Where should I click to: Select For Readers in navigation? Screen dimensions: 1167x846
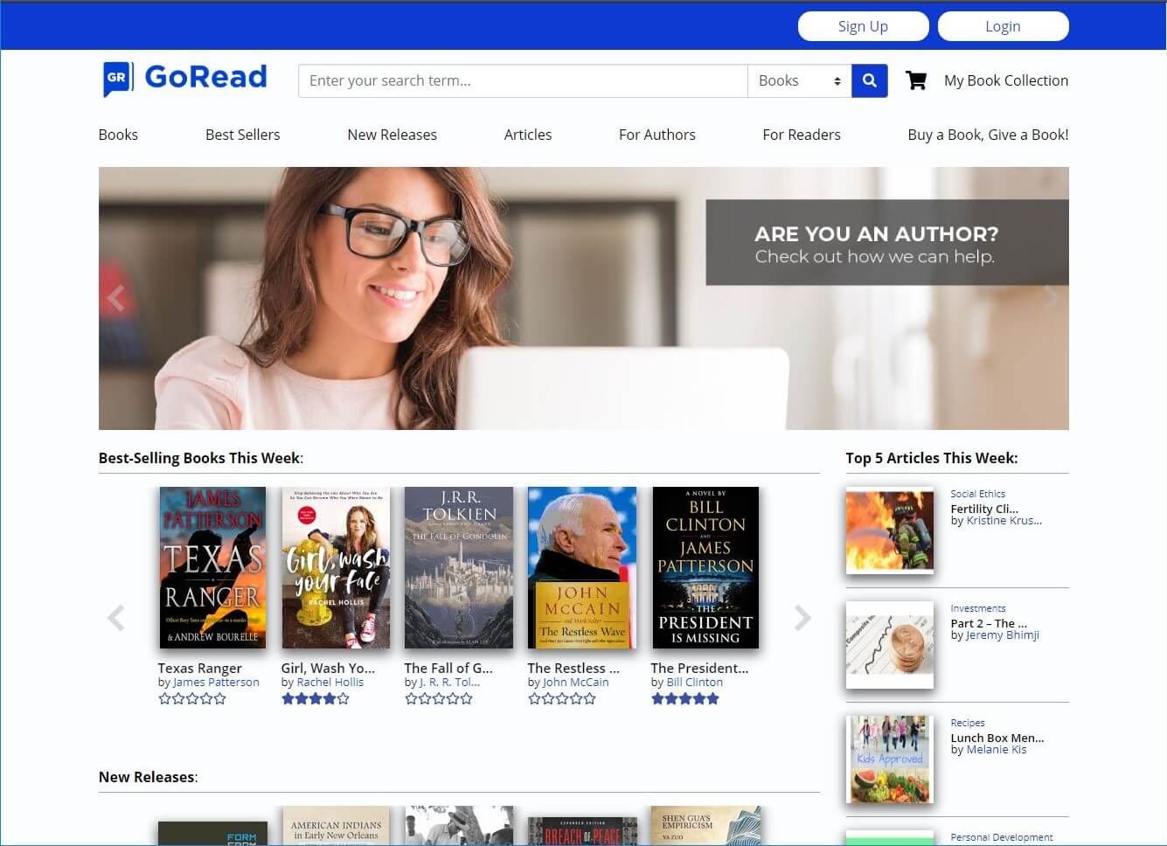coord(802,135)
